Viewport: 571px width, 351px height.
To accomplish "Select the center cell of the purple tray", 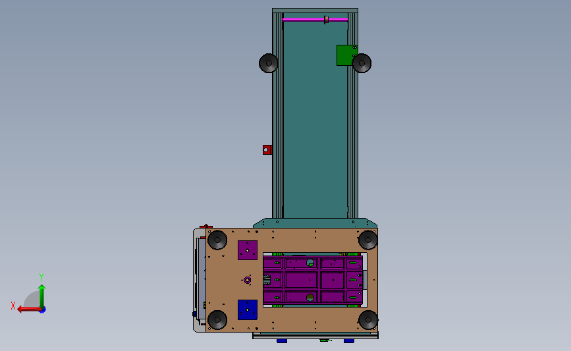I will [x=302, y=281].
